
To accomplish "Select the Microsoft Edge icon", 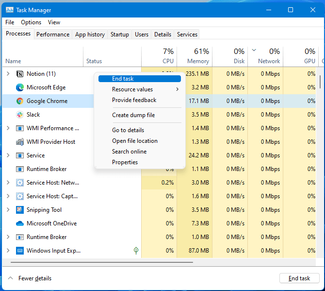I will point(20,87).
